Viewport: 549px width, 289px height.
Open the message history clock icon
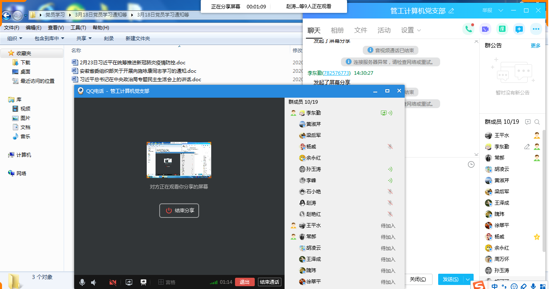pos(471,164)
